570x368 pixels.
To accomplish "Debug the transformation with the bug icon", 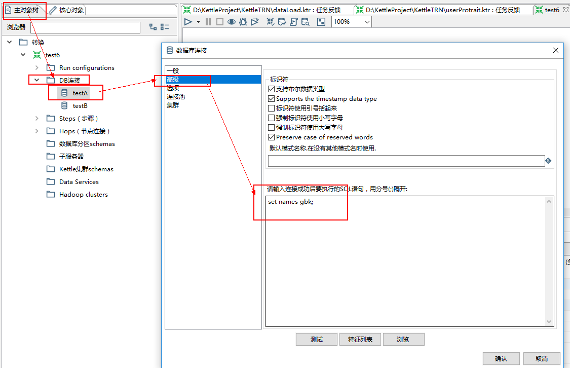I will point(243,22).
